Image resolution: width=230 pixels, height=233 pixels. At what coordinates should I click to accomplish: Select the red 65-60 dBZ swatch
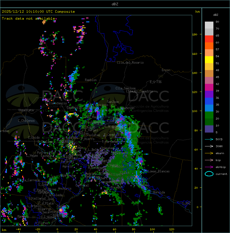click(209, 39)
